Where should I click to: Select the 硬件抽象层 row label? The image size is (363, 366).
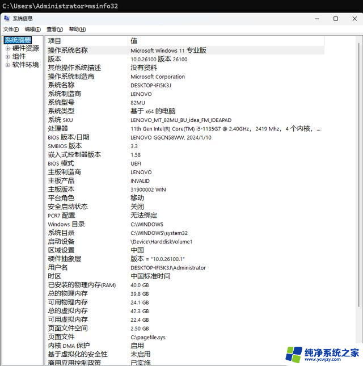[x=65, y=259]
